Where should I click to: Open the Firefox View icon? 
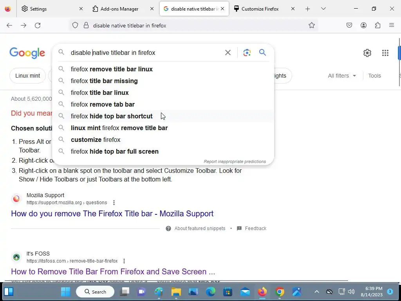click(8, 9)
